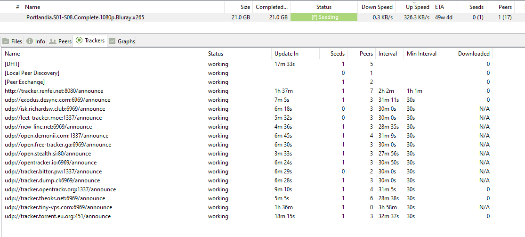Sort torrents by top Peers column header
The width and height of the screenshot is (525, 237).
coord(500,7)
